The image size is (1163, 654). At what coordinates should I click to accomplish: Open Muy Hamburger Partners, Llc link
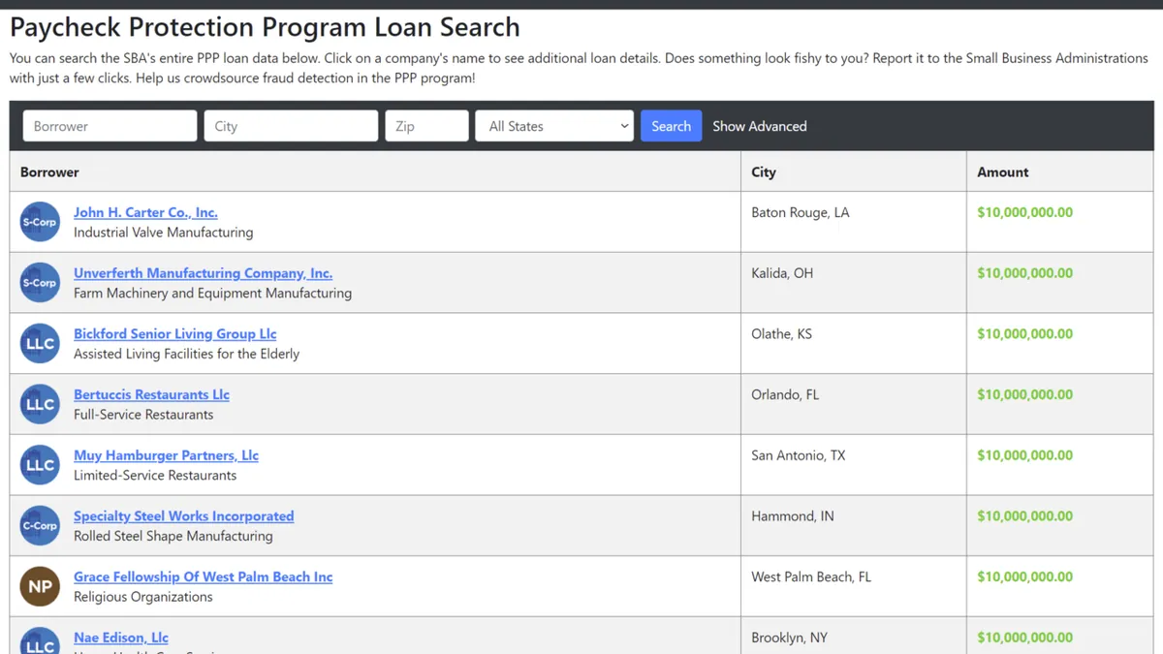click(166, 455)
